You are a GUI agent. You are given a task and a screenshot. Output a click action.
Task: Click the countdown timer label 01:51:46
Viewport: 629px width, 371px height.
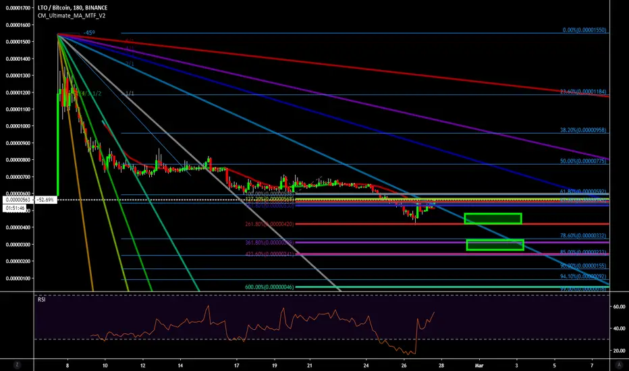pos(14,208)
